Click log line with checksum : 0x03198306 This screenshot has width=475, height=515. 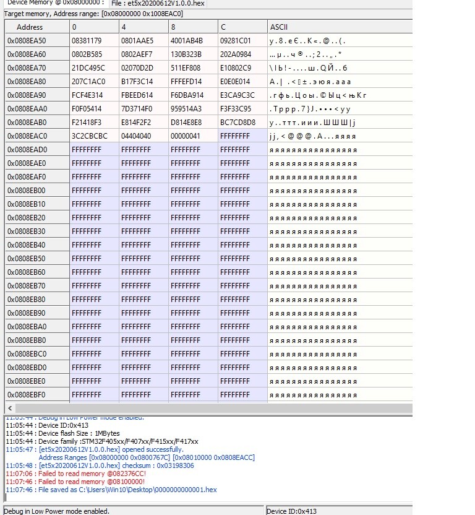(100, 465)
